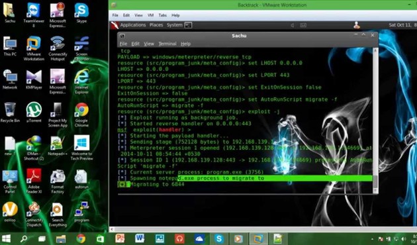417x245 pixels.
Task: Open the Control Panel desktop icon
Action: coord(10,181)
